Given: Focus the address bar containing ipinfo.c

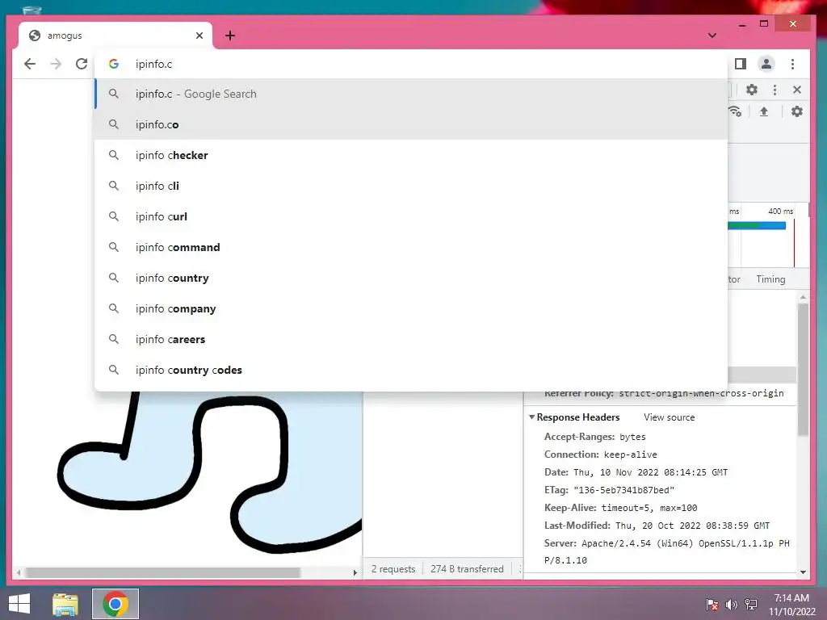Looking at the screenshot, I should (x=411, y=64).
